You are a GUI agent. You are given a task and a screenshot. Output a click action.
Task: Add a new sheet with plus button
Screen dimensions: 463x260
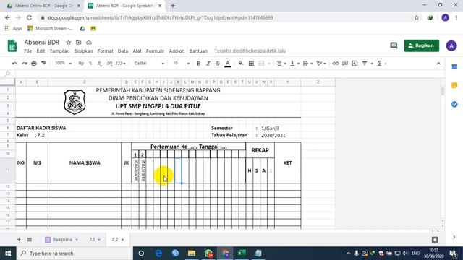coord(19,239)
